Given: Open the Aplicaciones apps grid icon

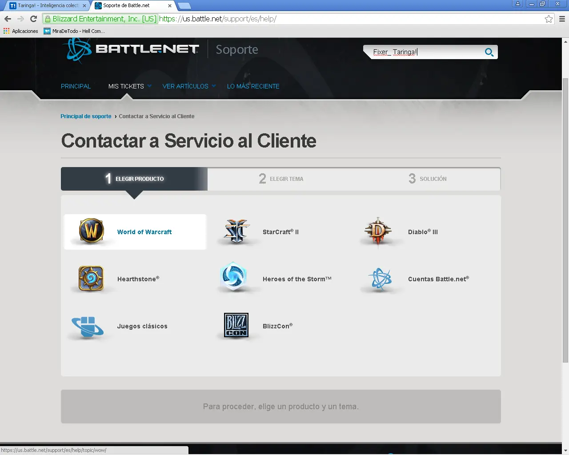Looking at the screenshot, I should (6, 31).
